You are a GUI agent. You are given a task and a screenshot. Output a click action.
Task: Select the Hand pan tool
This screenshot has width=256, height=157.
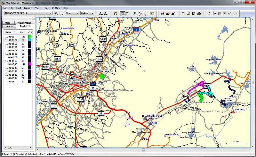tap(128, 13)
